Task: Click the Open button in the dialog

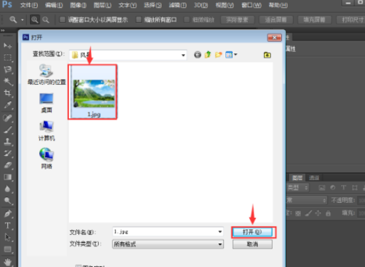Action: (253, 232)
